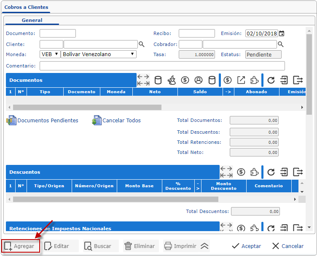Click the puzzle piece icon in Documentos toolbar
Viewport: 317px width, 256px height.
point(254,80)
